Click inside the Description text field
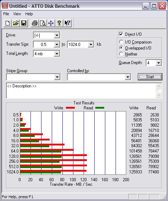168x201 pixels. point(81,91)
